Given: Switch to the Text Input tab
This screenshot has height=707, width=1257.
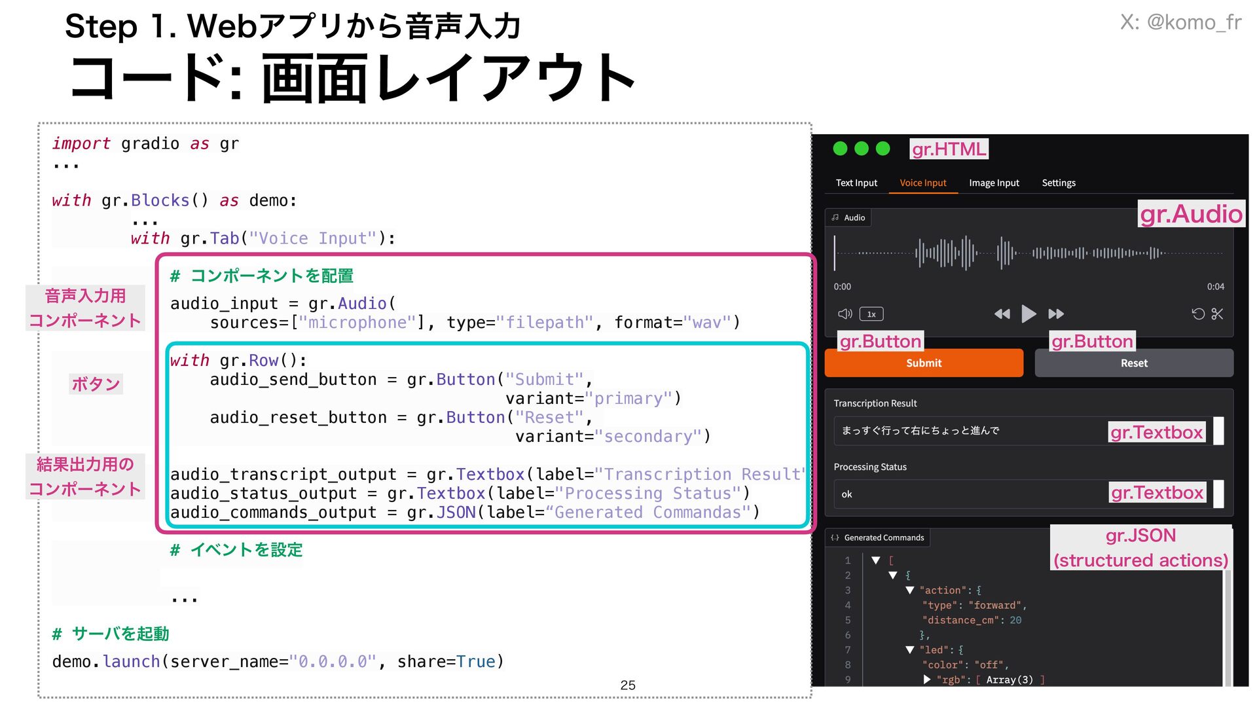Looking at the screenshot, I should pos(856,183).
